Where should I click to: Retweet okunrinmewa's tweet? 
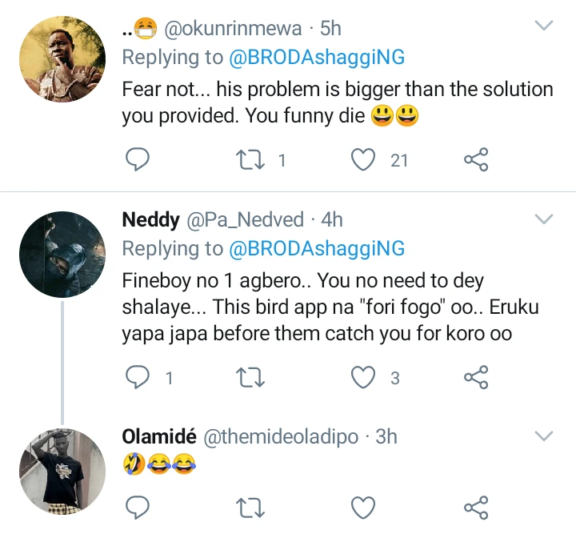(x=252, y=160)
